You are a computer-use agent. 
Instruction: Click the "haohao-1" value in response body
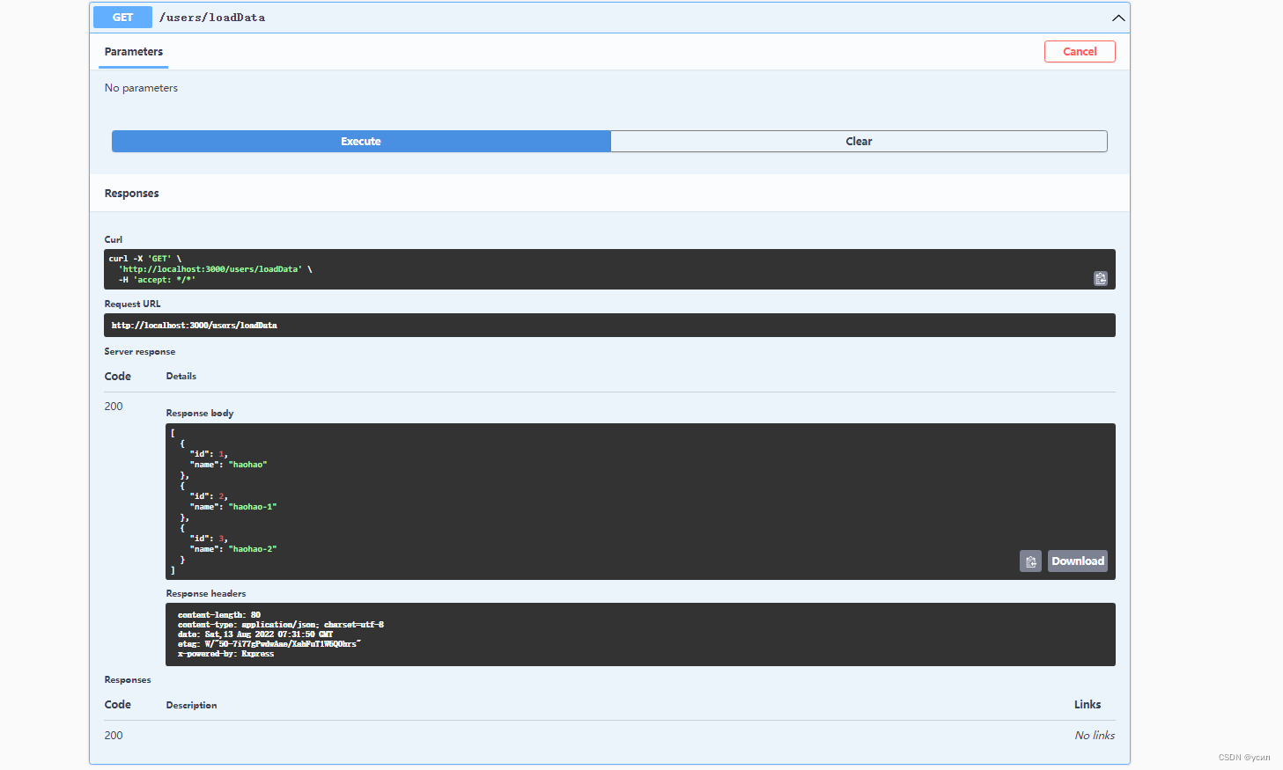(x=253, y=507)
